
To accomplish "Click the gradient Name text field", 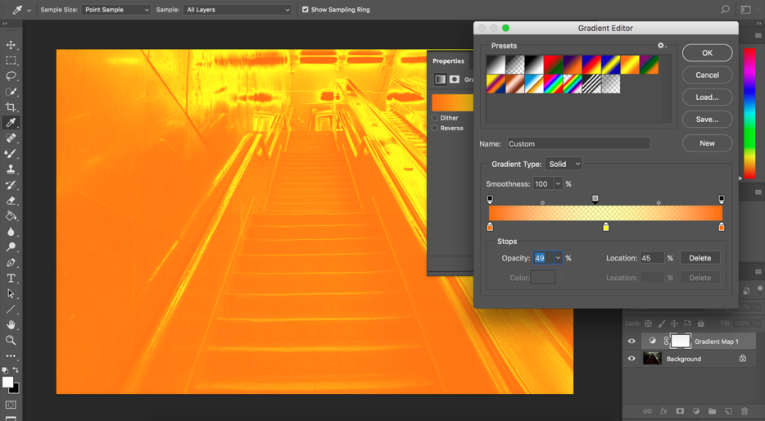I will (577, 144).
